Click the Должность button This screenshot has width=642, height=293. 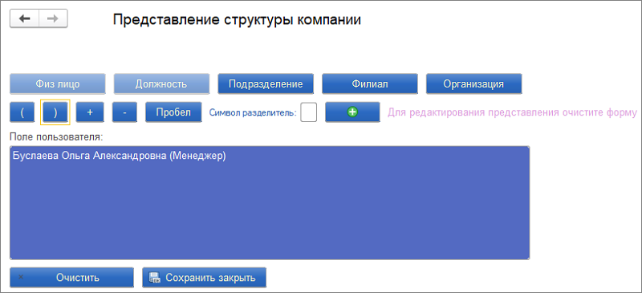[x=161, y=84]
